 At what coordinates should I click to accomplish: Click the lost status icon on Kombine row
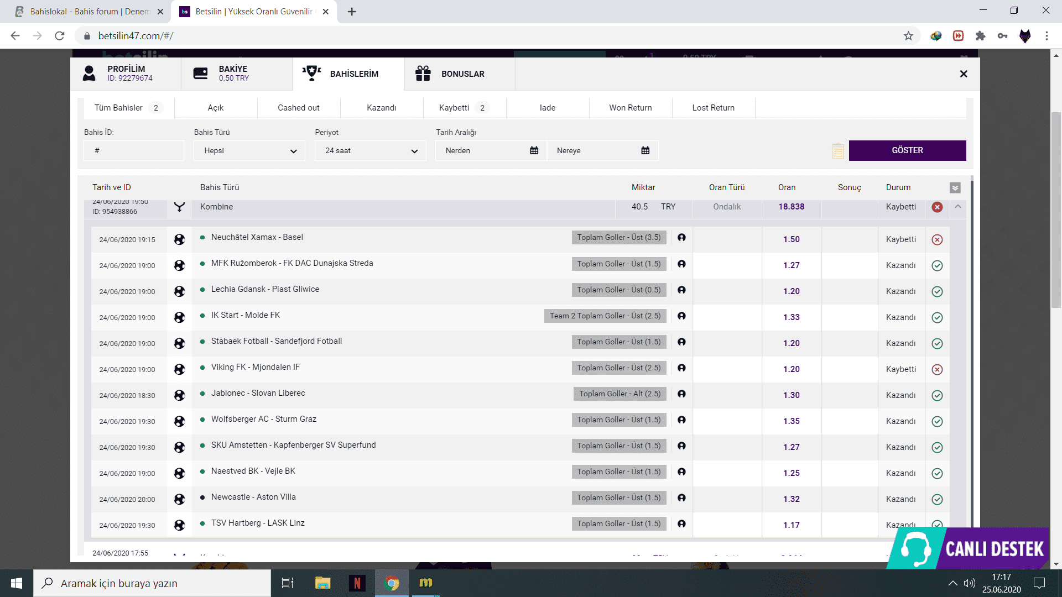click(x=937, y=207)
